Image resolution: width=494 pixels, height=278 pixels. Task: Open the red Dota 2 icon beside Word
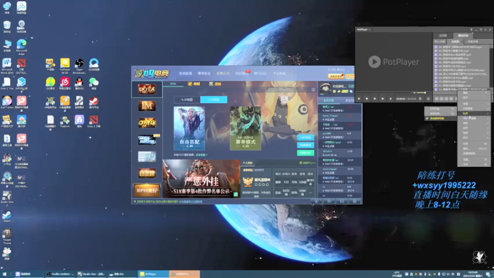point(22,66)
